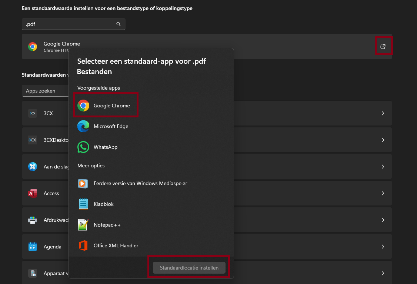Open the external link icon for Google Chrome
This screenshot has height=284, width=417.
[383, 47]
